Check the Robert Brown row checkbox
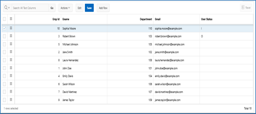 pos(4,36)
